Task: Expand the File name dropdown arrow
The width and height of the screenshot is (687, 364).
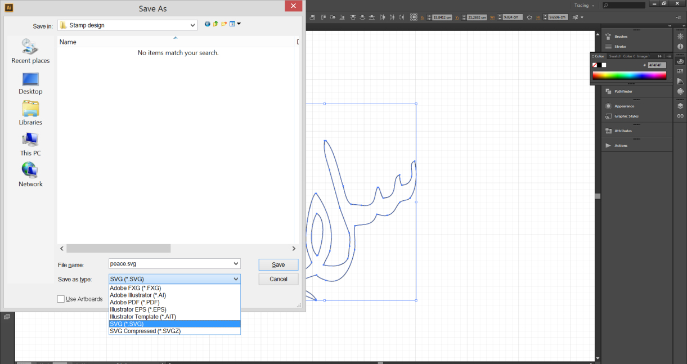Action: tap(236, 263)
